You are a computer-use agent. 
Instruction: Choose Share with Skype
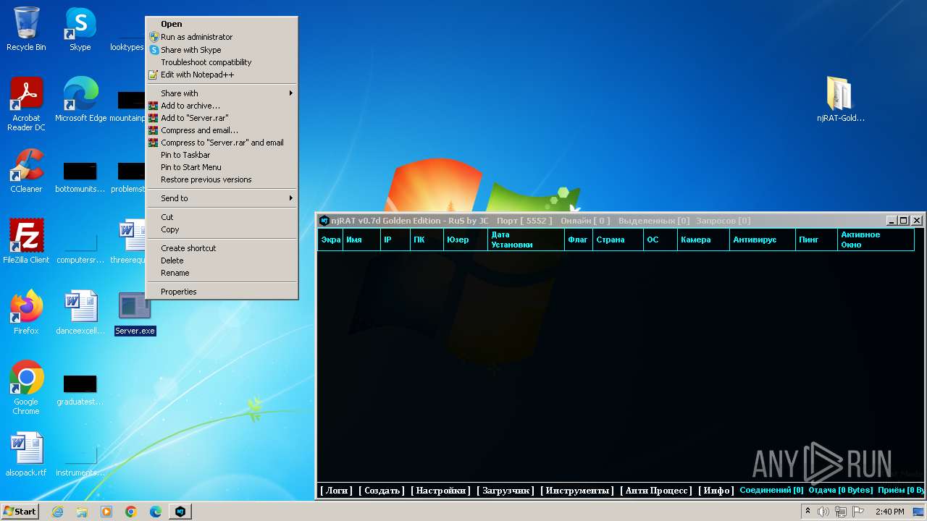[x=222, y=50]
